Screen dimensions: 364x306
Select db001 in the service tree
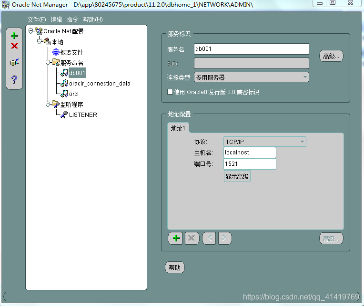click(77, 73)
